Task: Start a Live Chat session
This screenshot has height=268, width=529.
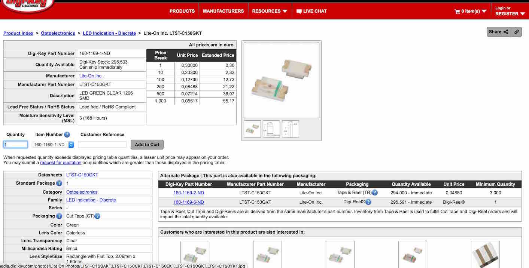Action: 311,11
